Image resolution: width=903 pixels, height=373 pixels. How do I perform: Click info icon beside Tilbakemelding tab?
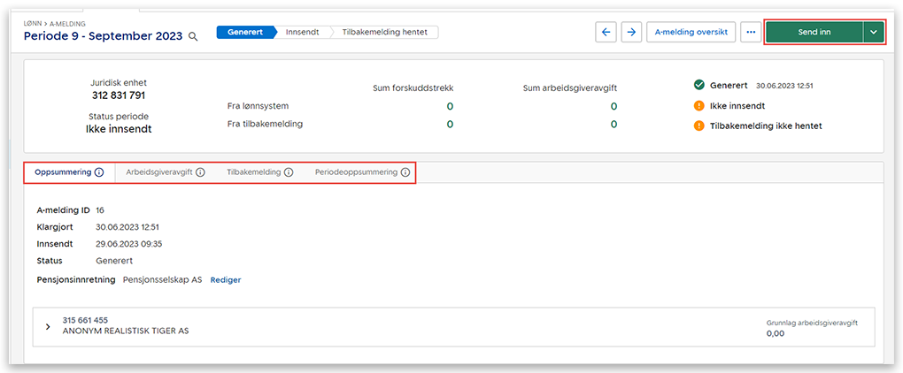pos(289,172)
